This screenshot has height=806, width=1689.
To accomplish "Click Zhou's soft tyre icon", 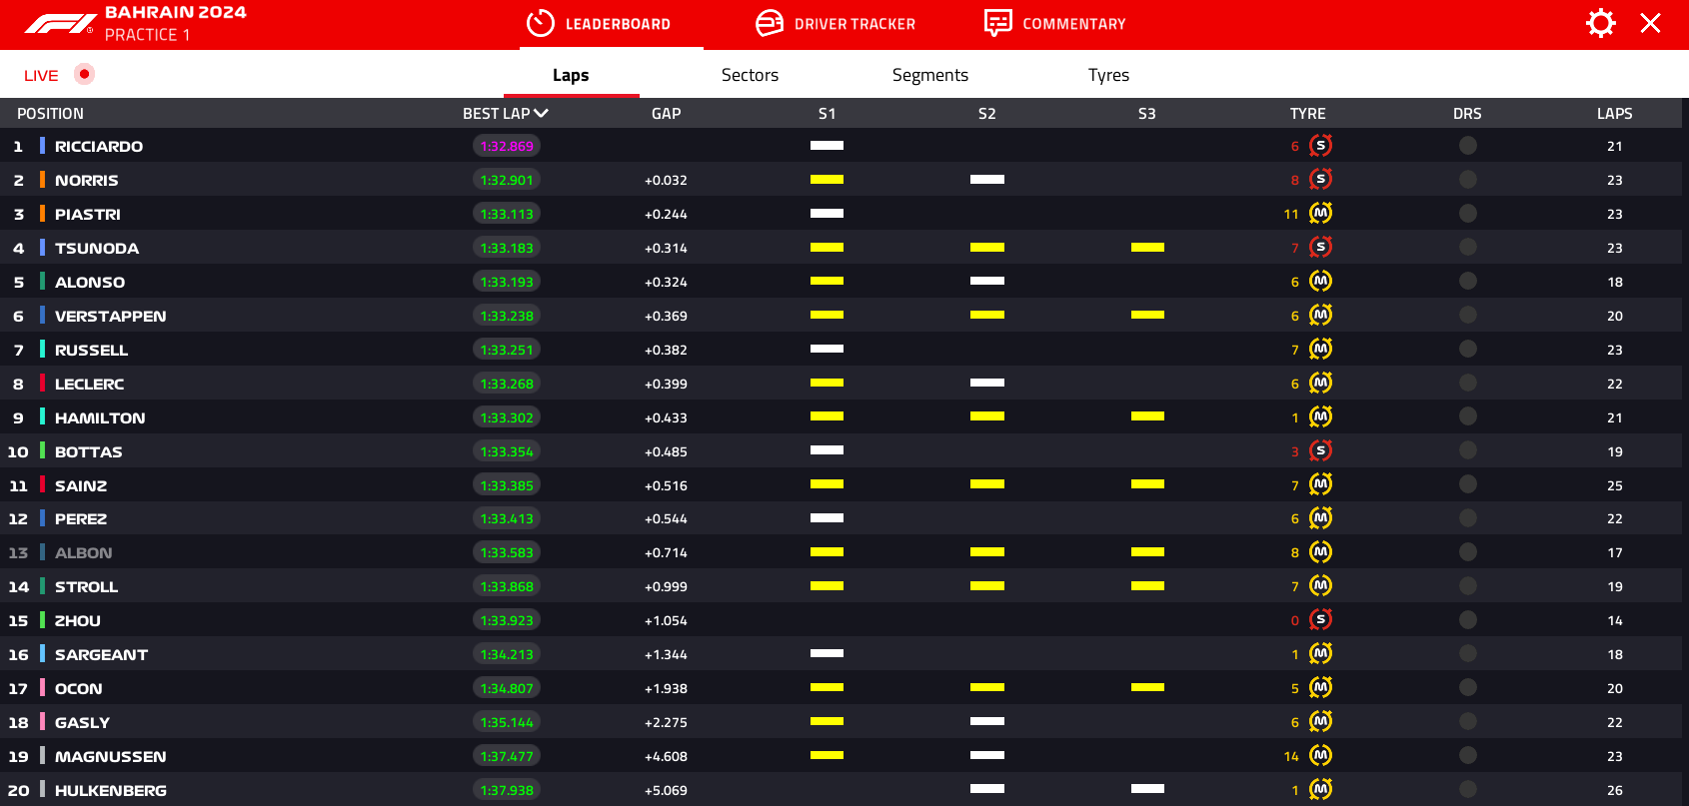I will point(1320,620).
